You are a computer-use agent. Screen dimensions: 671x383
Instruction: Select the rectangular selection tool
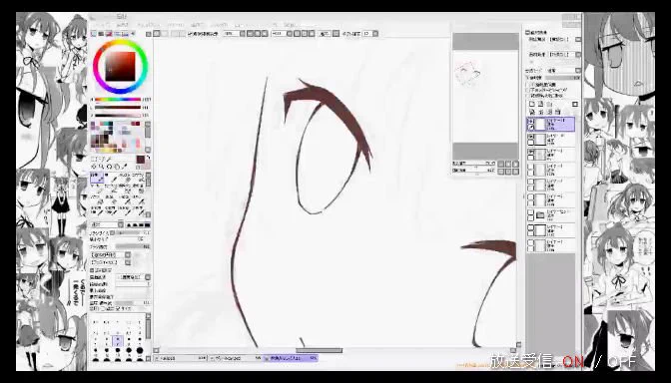click(x=94, y=160)
